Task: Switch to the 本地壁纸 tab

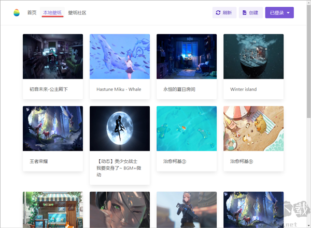Action: (x=52, y=12)
